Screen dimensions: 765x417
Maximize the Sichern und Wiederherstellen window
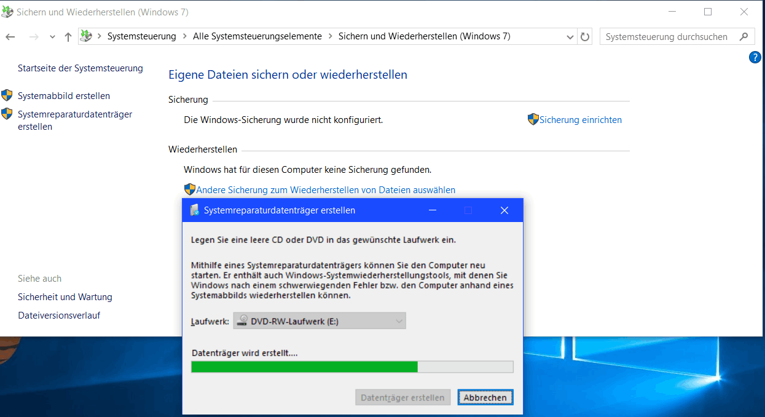[x=708, y=12]
